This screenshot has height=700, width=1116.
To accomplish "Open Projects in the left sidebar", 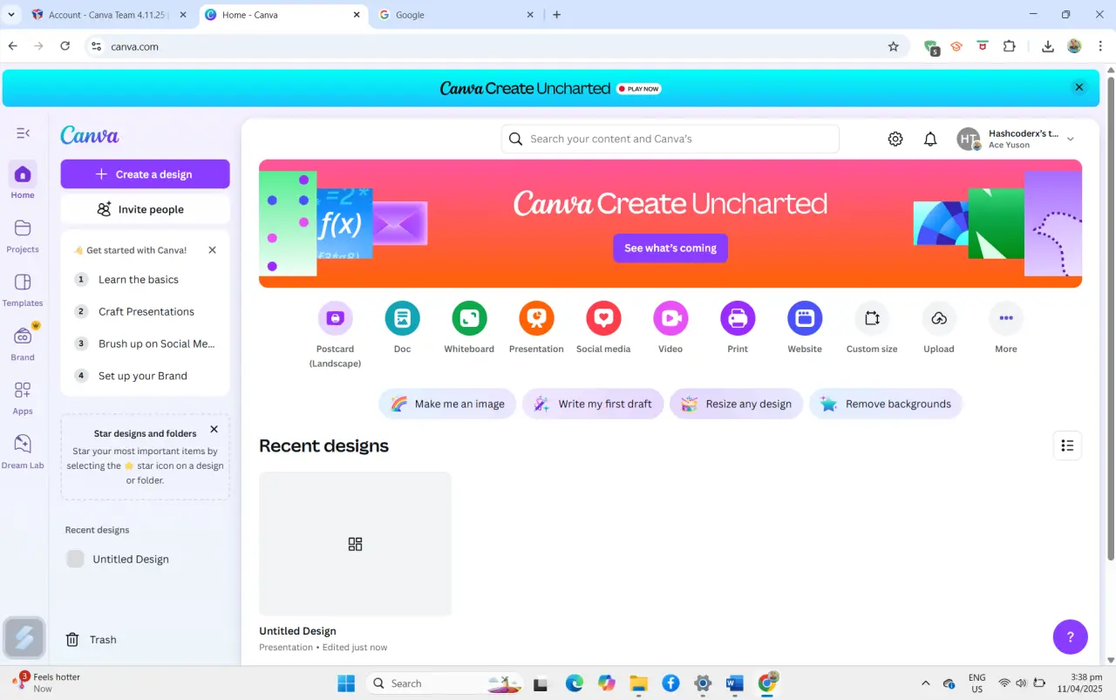I will (x=23, y=235).
